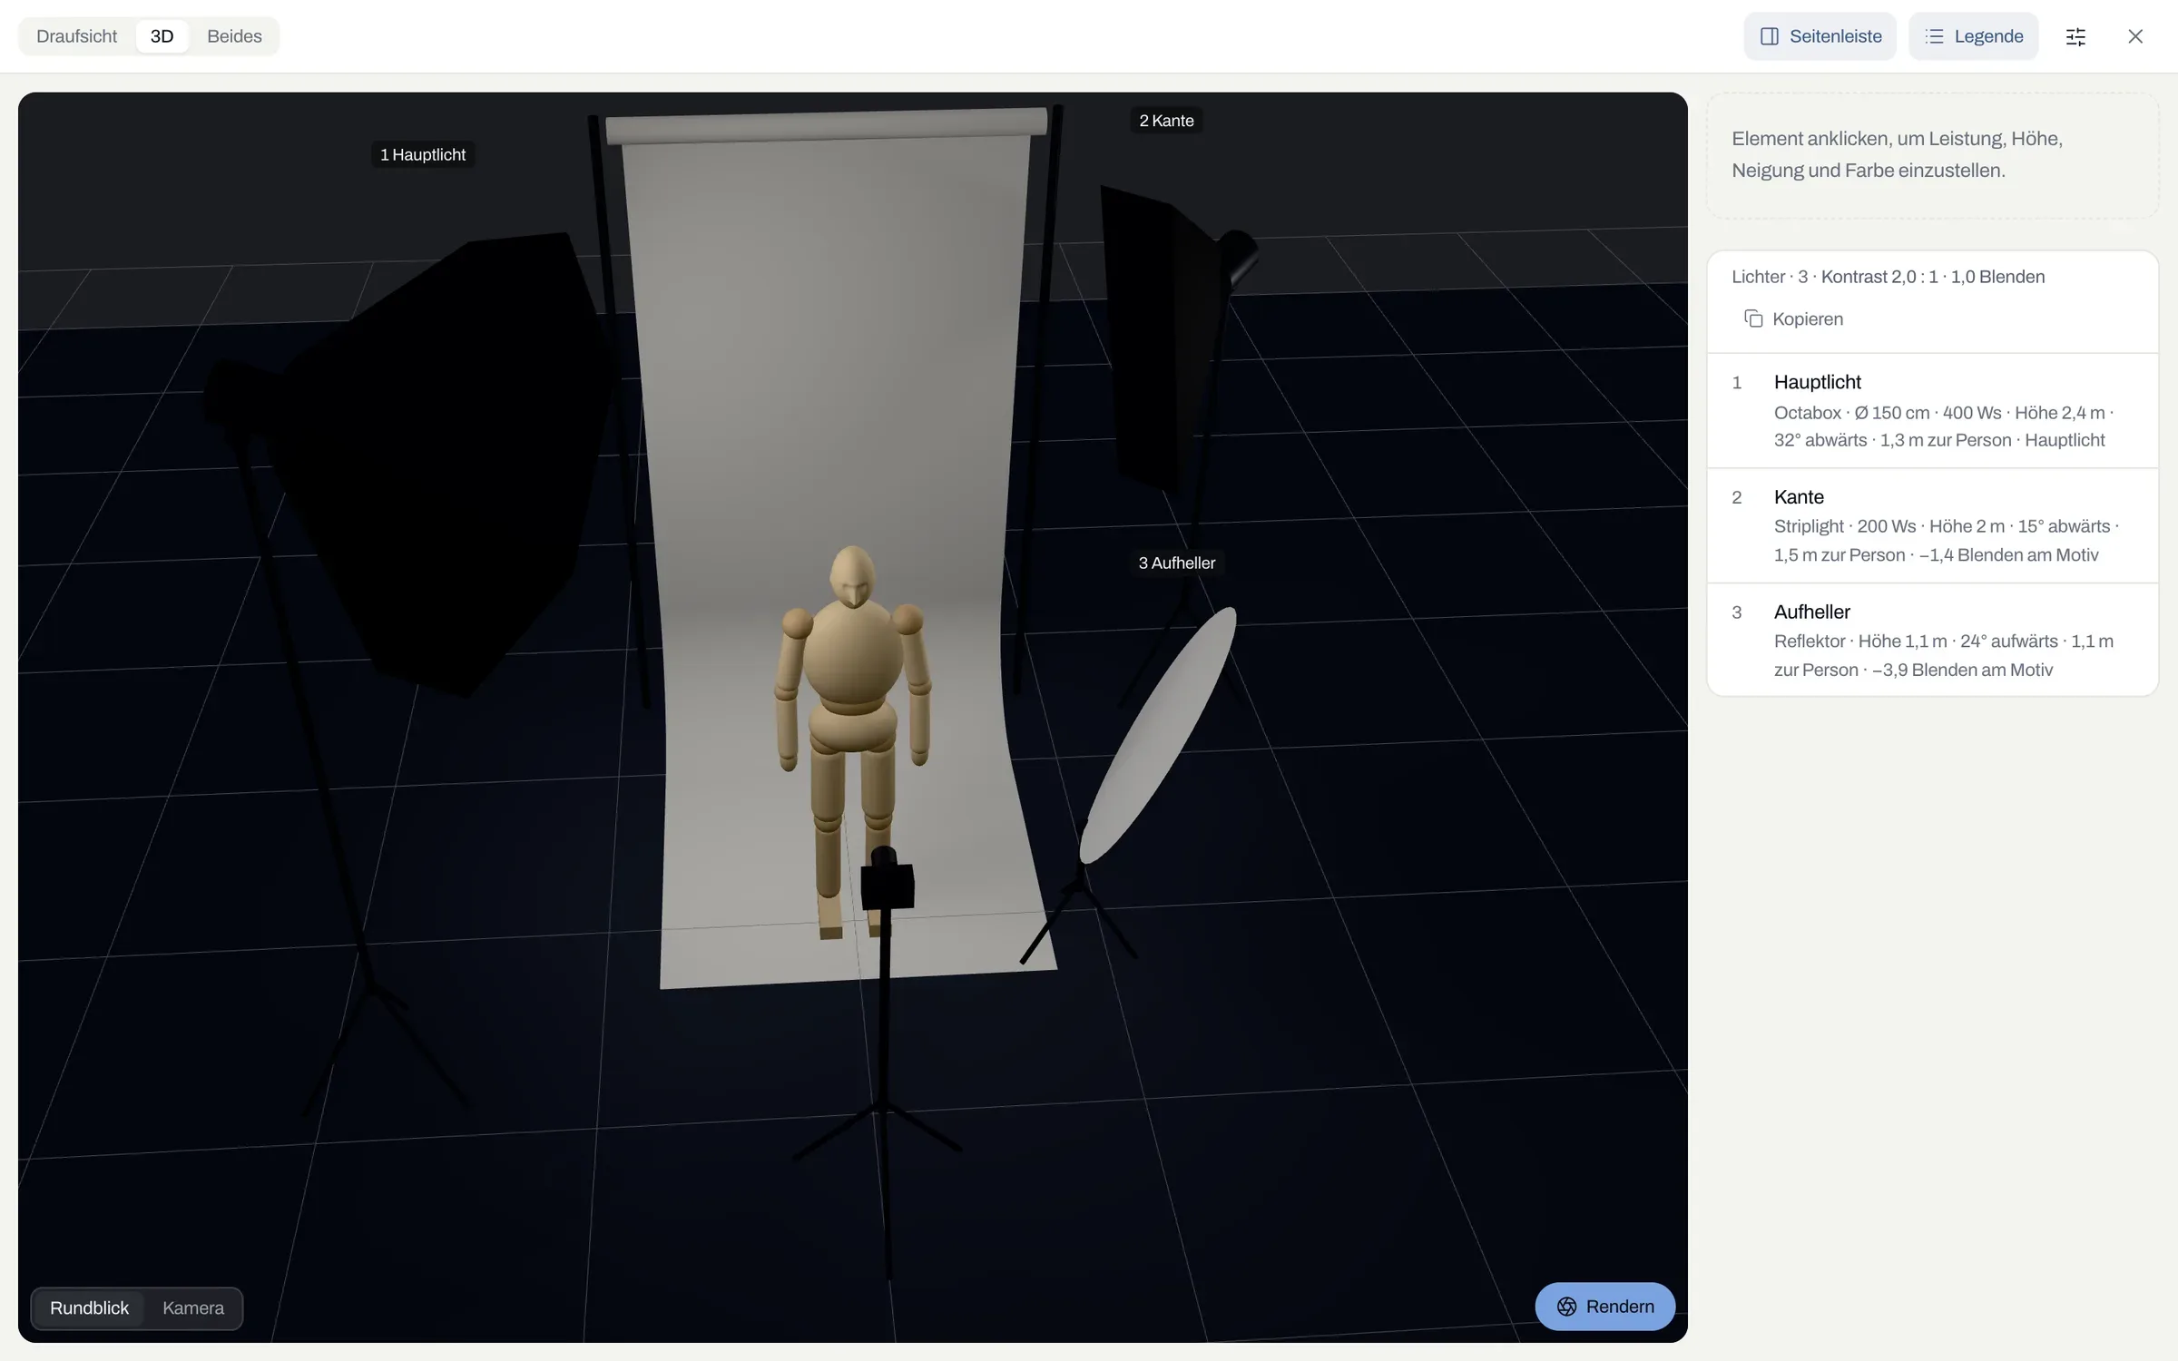
Task: Select the Kante entry in the list
Action: [1933, 525]
